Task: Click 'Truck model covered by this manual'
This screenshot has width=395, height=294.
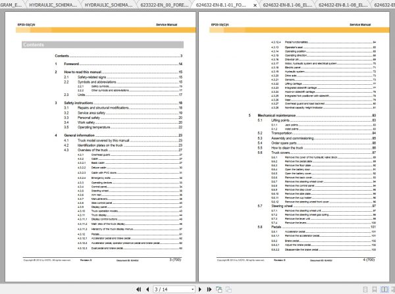Action: point(123,141)
